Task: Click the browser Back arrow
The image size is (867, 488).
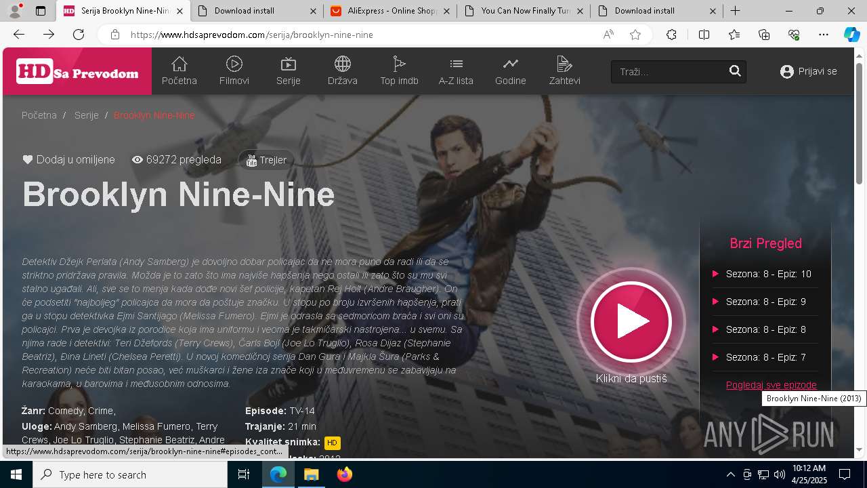Action: pyautogui.click(x=19, y=35)
